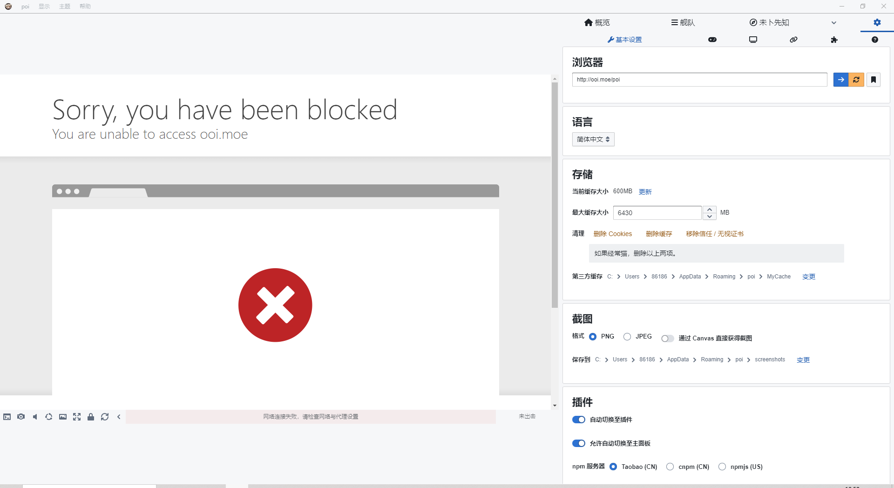Toggle the padlock icon in bottom toolbar
The height and width of the screenshot is (488, 894).
point(91,417)
